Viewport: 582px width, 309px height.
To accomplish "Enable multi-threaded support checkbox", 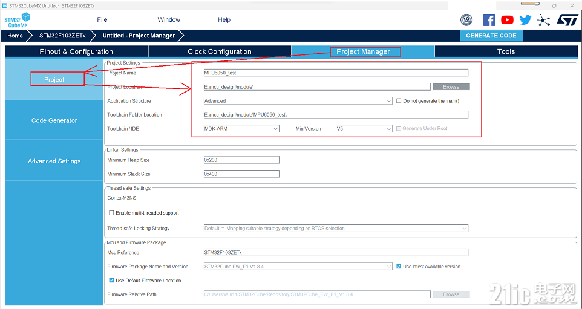I will pos(111,213).
